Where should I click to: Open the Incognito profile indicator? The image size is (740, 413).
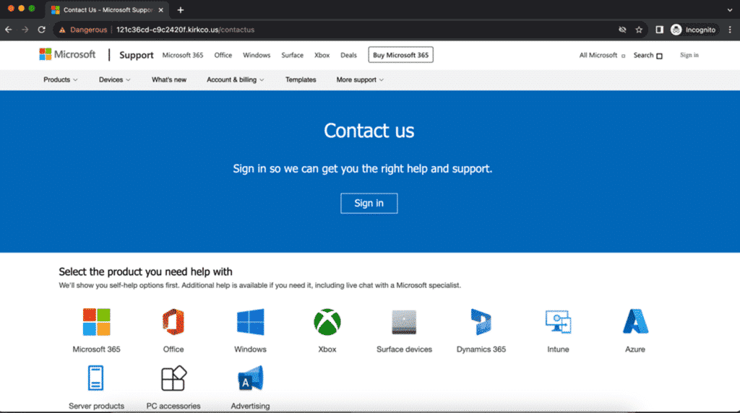[x=694, y=30]
